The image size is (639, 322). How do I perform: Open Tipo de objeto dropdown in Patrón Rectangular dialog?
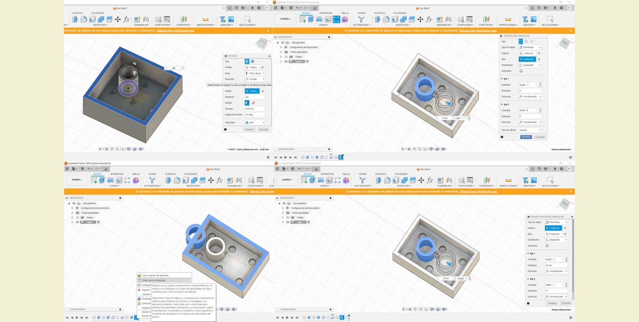tap(530, 47)
